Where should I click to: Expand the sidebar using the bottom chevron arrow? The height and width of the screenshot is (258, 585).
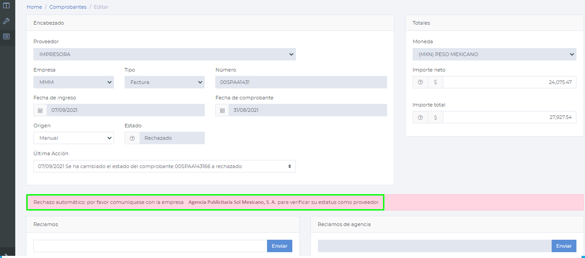click(x=6, y=255)
